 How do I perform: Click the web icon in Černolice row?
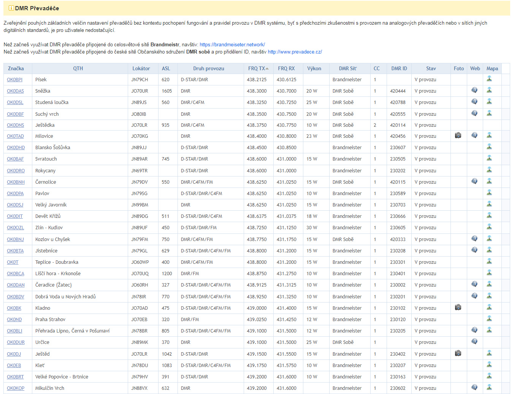(474, 181)
